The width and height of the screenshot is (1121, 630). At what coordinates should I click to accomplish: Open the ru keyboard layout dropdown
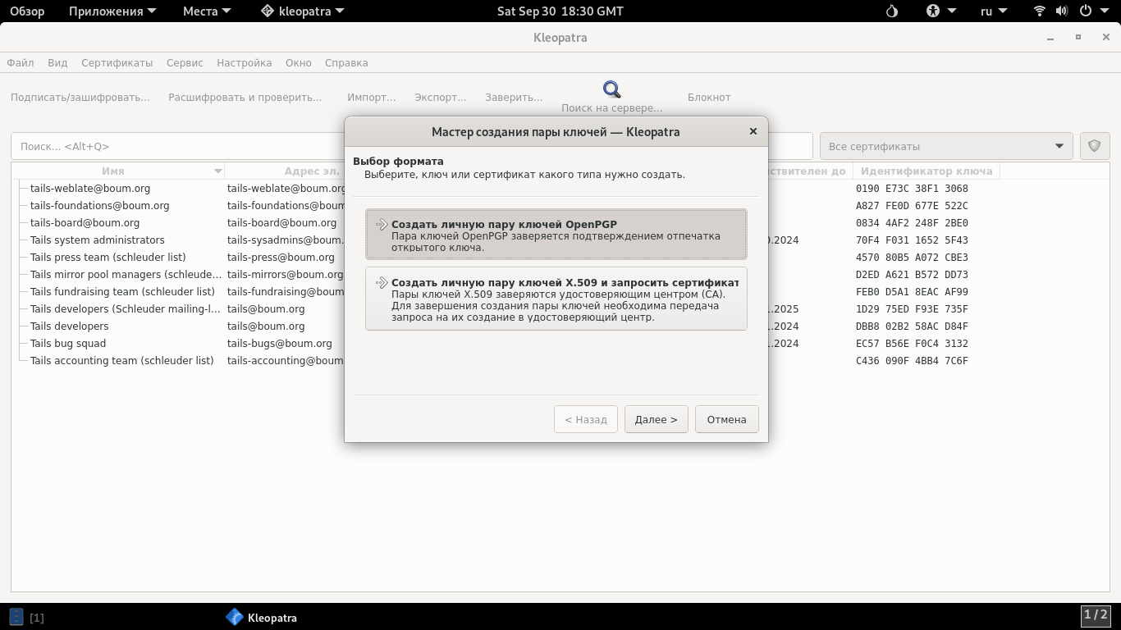click(x=993, y=11)
